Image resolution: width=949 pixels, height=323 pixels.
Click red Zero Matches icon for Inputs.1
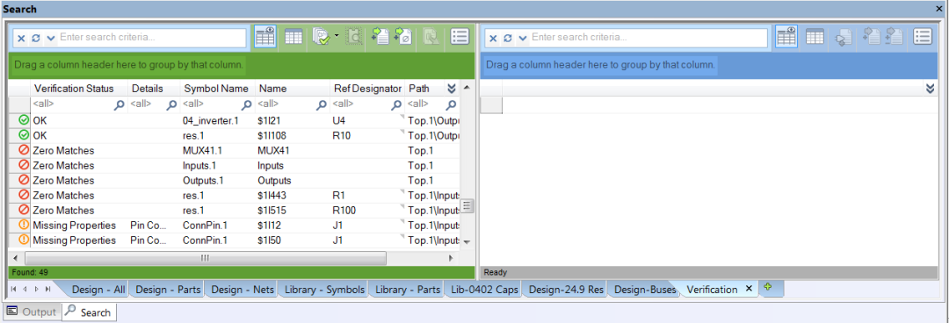[x=25, y=165]
